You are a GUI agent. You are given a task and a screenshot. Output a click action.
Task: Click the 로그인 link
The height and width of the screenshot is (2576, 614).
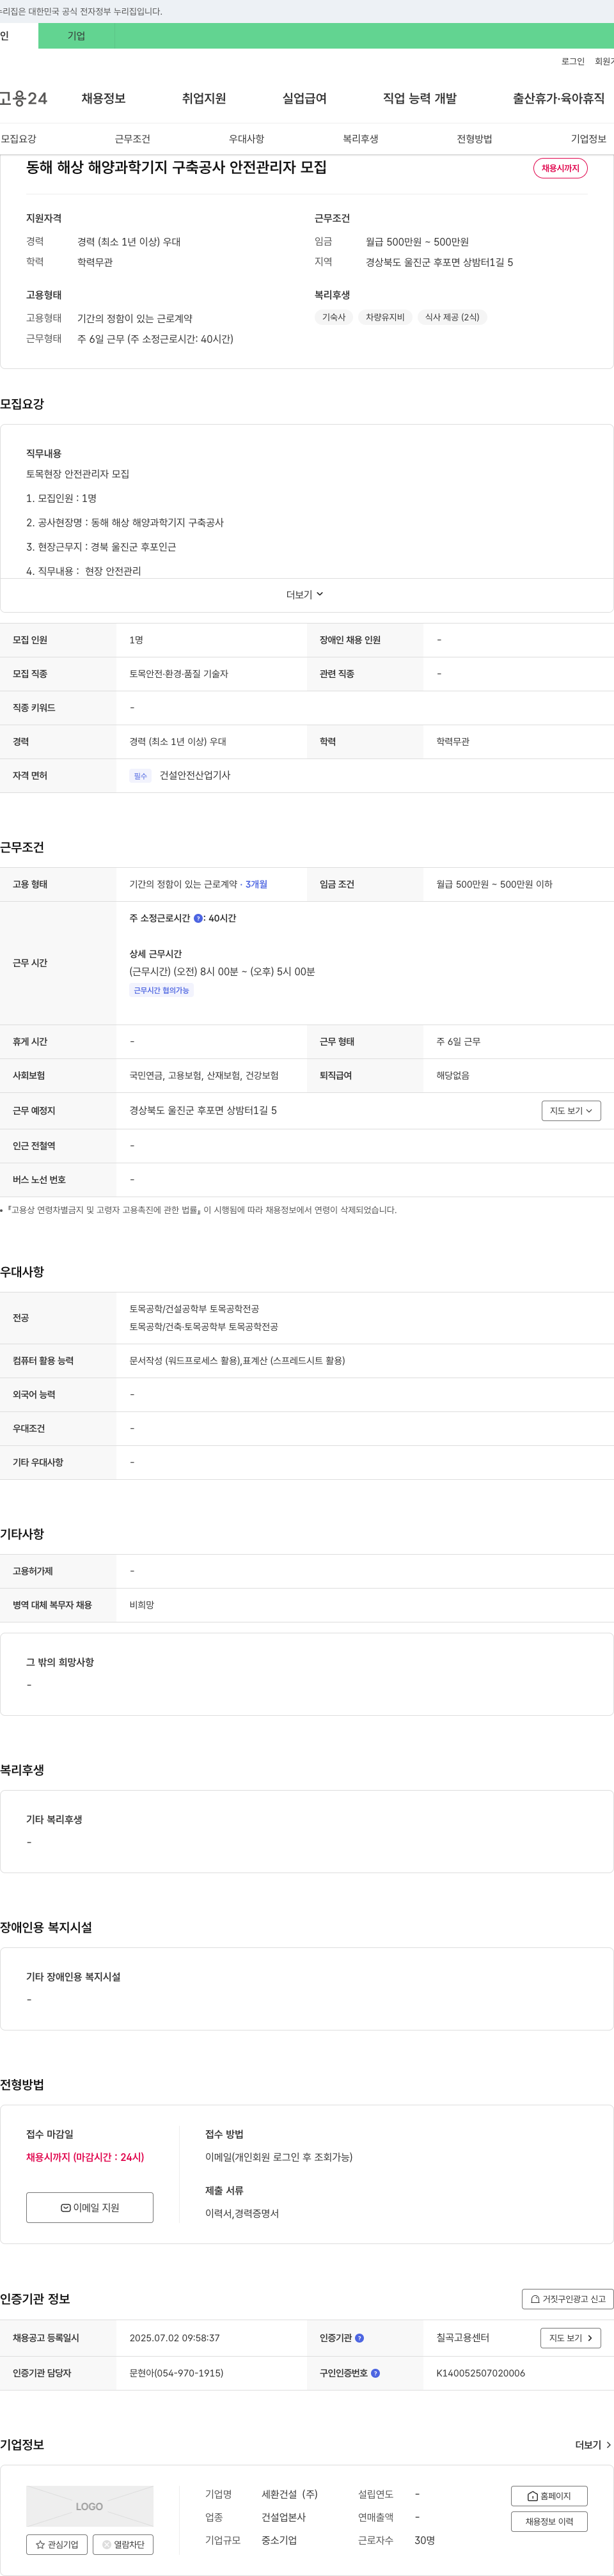click(573, 62)
